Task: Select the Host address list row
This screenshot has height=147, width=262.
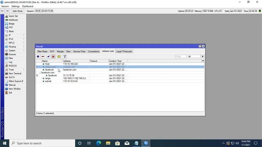Action: (120, 64)
